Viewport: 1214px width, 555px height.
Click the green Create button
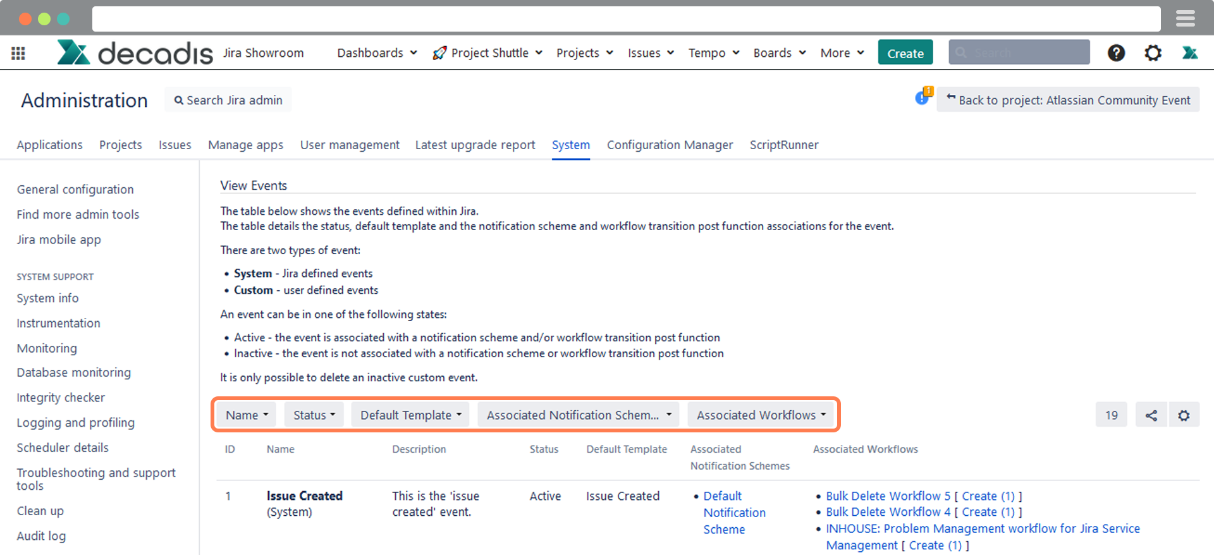click(x=905, y=53)
